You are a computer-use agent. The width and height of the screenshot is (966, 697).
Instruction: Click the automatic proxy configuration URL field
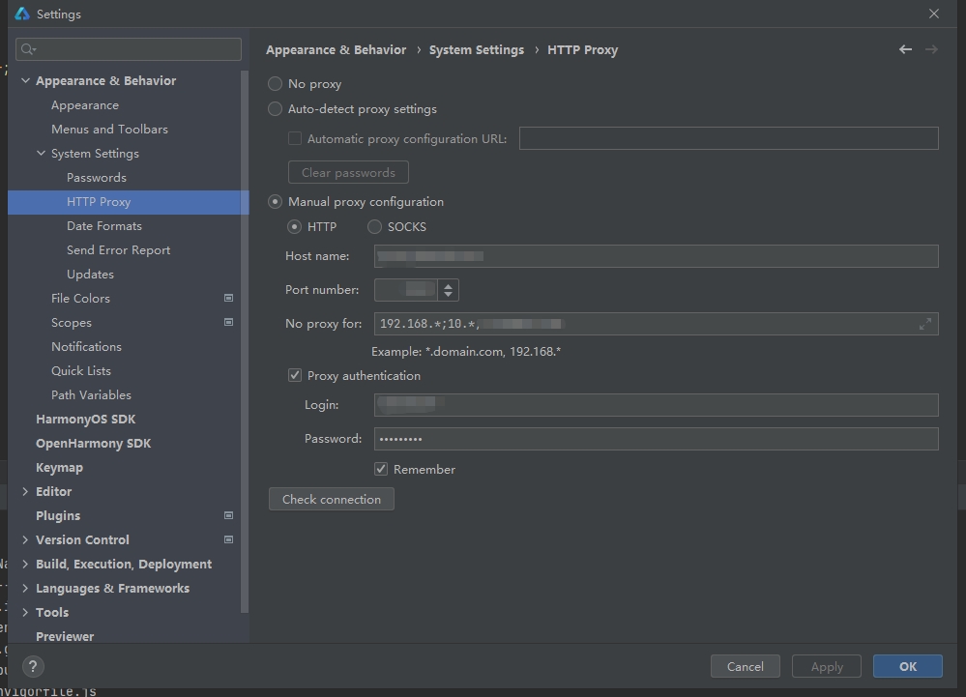click(729, 138)
